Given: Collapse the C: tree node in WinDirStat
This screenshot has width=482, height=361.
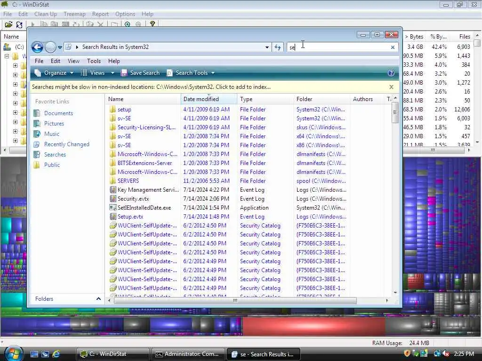Looking at the screenshot, I should click(7, 56).
